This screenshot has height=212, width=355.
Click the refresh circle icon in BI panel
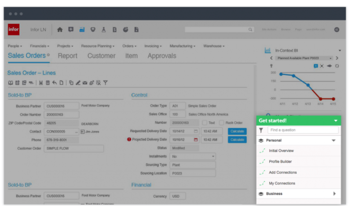(x=337, y=66)
